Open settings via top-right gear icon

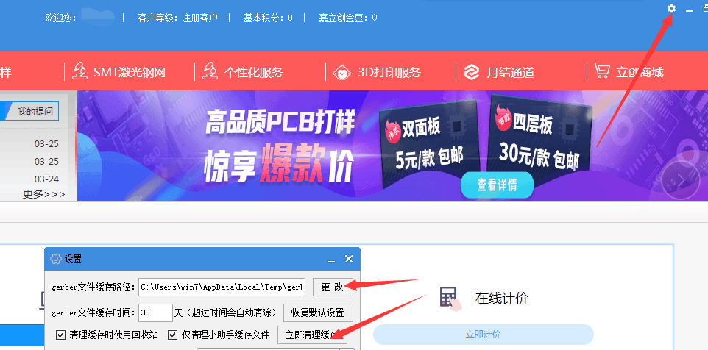click(x=671, y=9)
